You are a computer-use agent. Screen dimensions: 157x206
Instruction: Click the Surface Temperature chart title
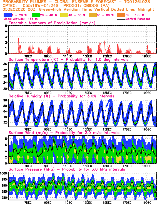coord(68,59)
